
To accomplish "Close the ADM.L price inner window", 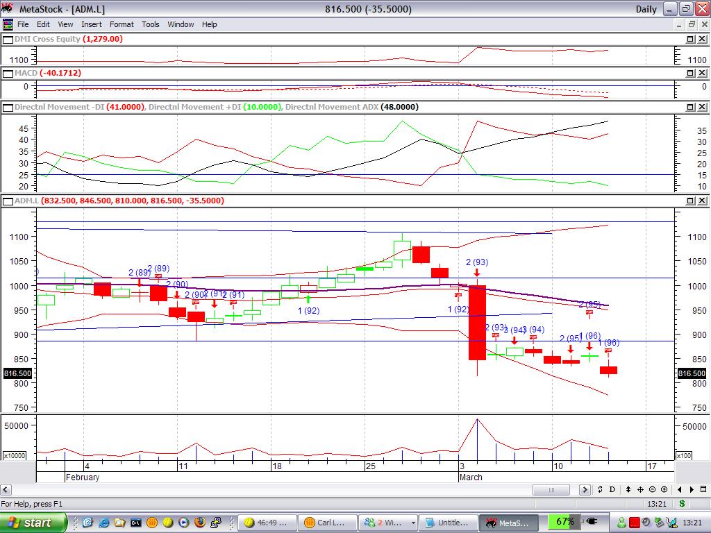I will 702,201.
